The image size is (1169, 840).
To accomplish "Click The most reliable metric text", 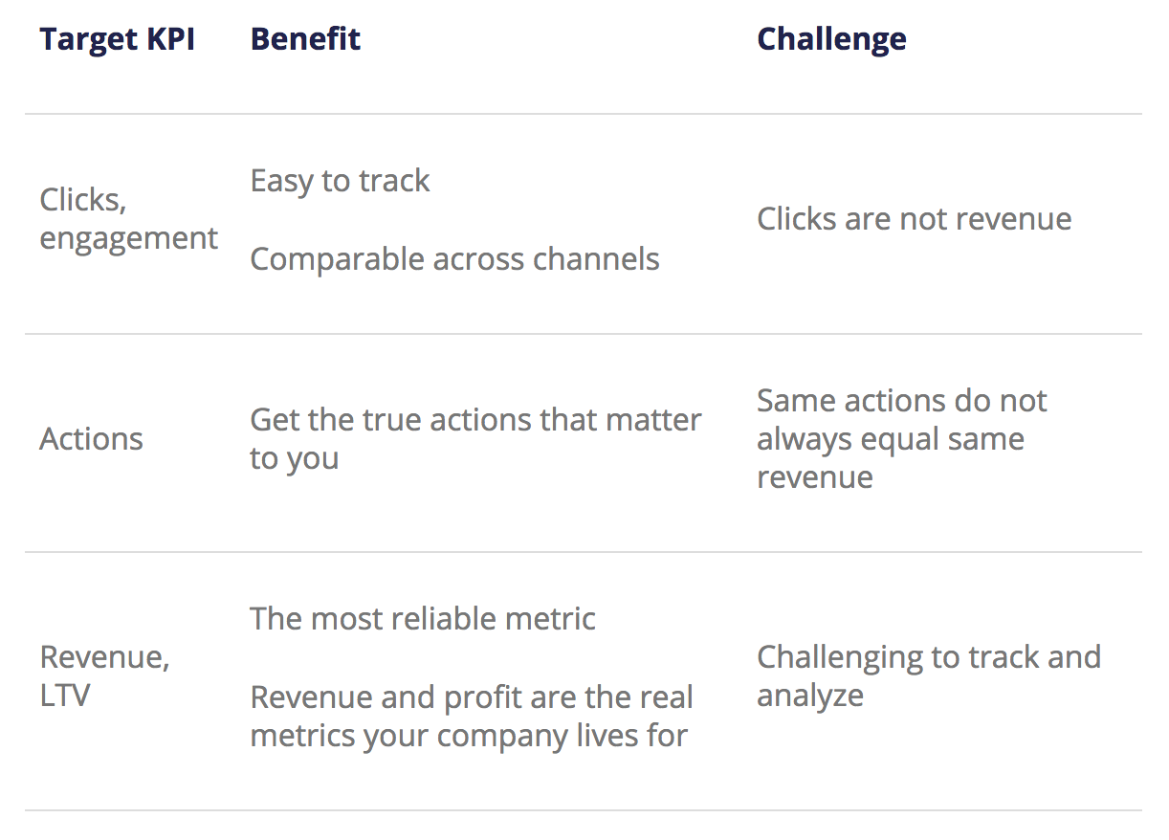I will tap(422, 619).
